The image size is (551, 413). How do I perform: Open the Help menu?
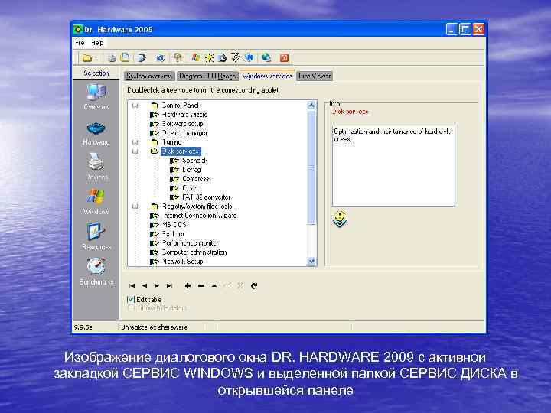(x=97, y=43)
